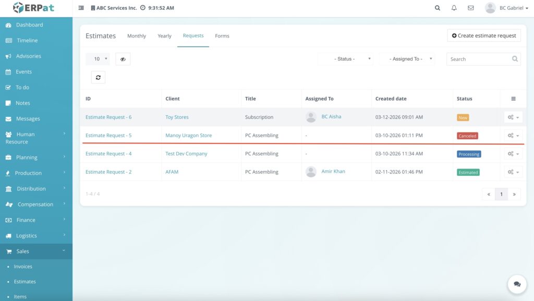Viewport: 534px width, 301px height.
Task: Open the mail envelope icon
Action: 471,8
